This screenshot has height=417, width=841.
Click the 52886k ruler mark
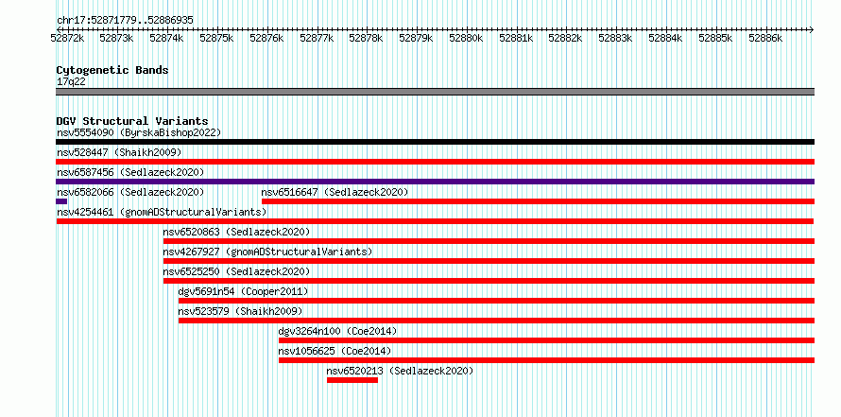pos(765,38)
